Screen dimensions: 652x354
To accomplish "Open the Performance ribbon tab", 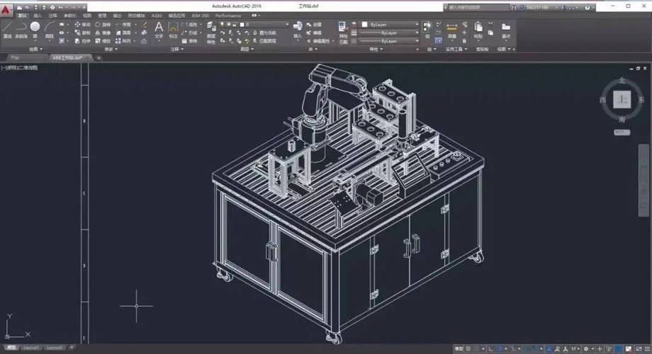I will pyautogui.click(x=228, y=16).
